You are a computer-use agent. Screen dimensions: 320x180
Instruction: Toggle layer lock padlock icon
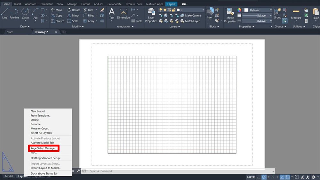[x=173, y=10]
